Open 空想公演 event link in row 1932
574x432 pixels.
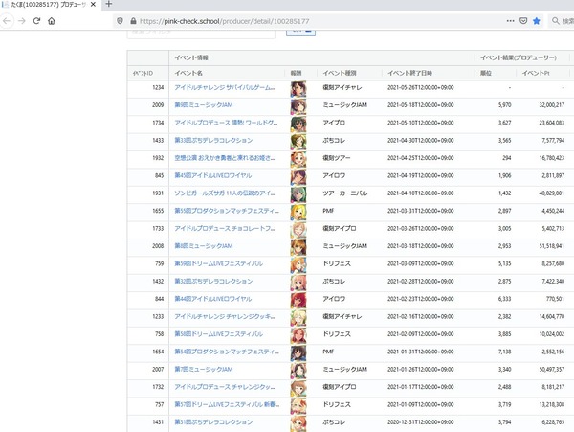click(x=225, y=158)
